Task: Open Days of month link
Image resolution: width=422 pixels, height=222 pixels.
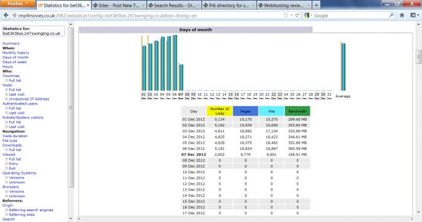Action: [x=15, y=57]
